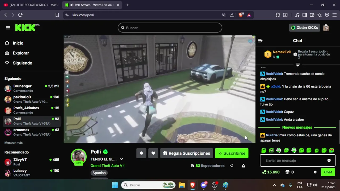Open the user profile avatar in the header

[x=326, y=28]
